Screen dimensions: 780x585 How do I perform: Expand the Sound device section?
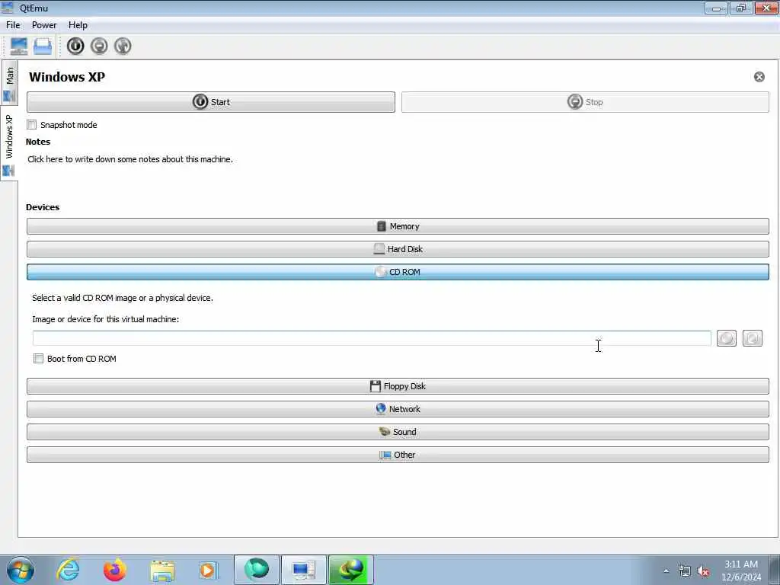click(398, 432)
